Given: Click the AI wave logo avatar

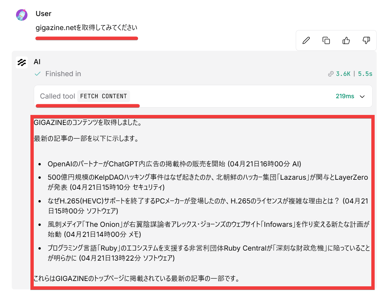Looking at the screenshot, I should pyautogui.click(x=22, y=62).
